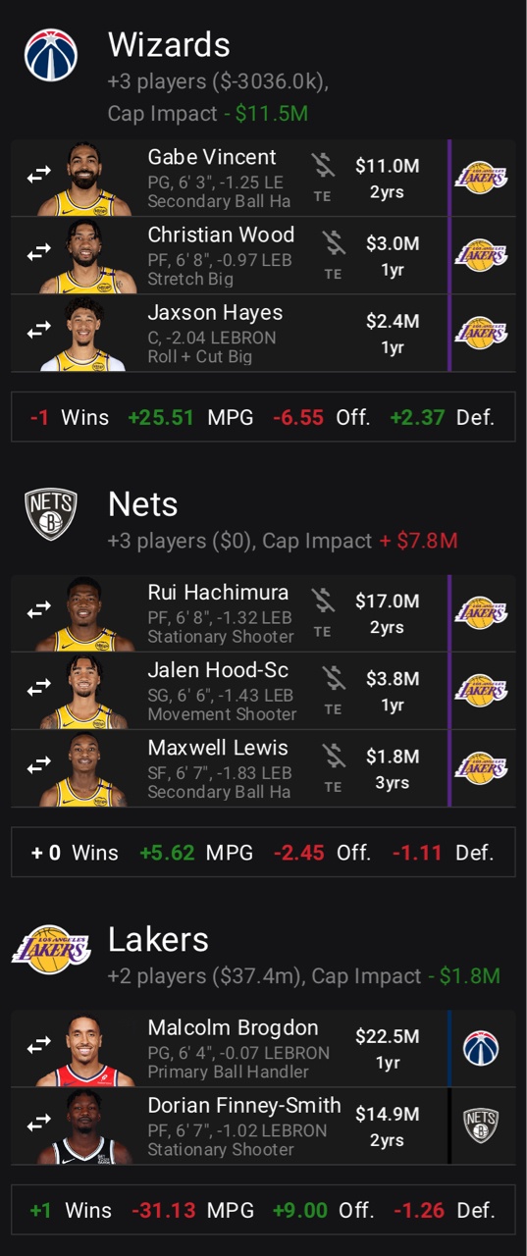
Task: Click the Wizards team logo in header
Action: click(51, 55)
